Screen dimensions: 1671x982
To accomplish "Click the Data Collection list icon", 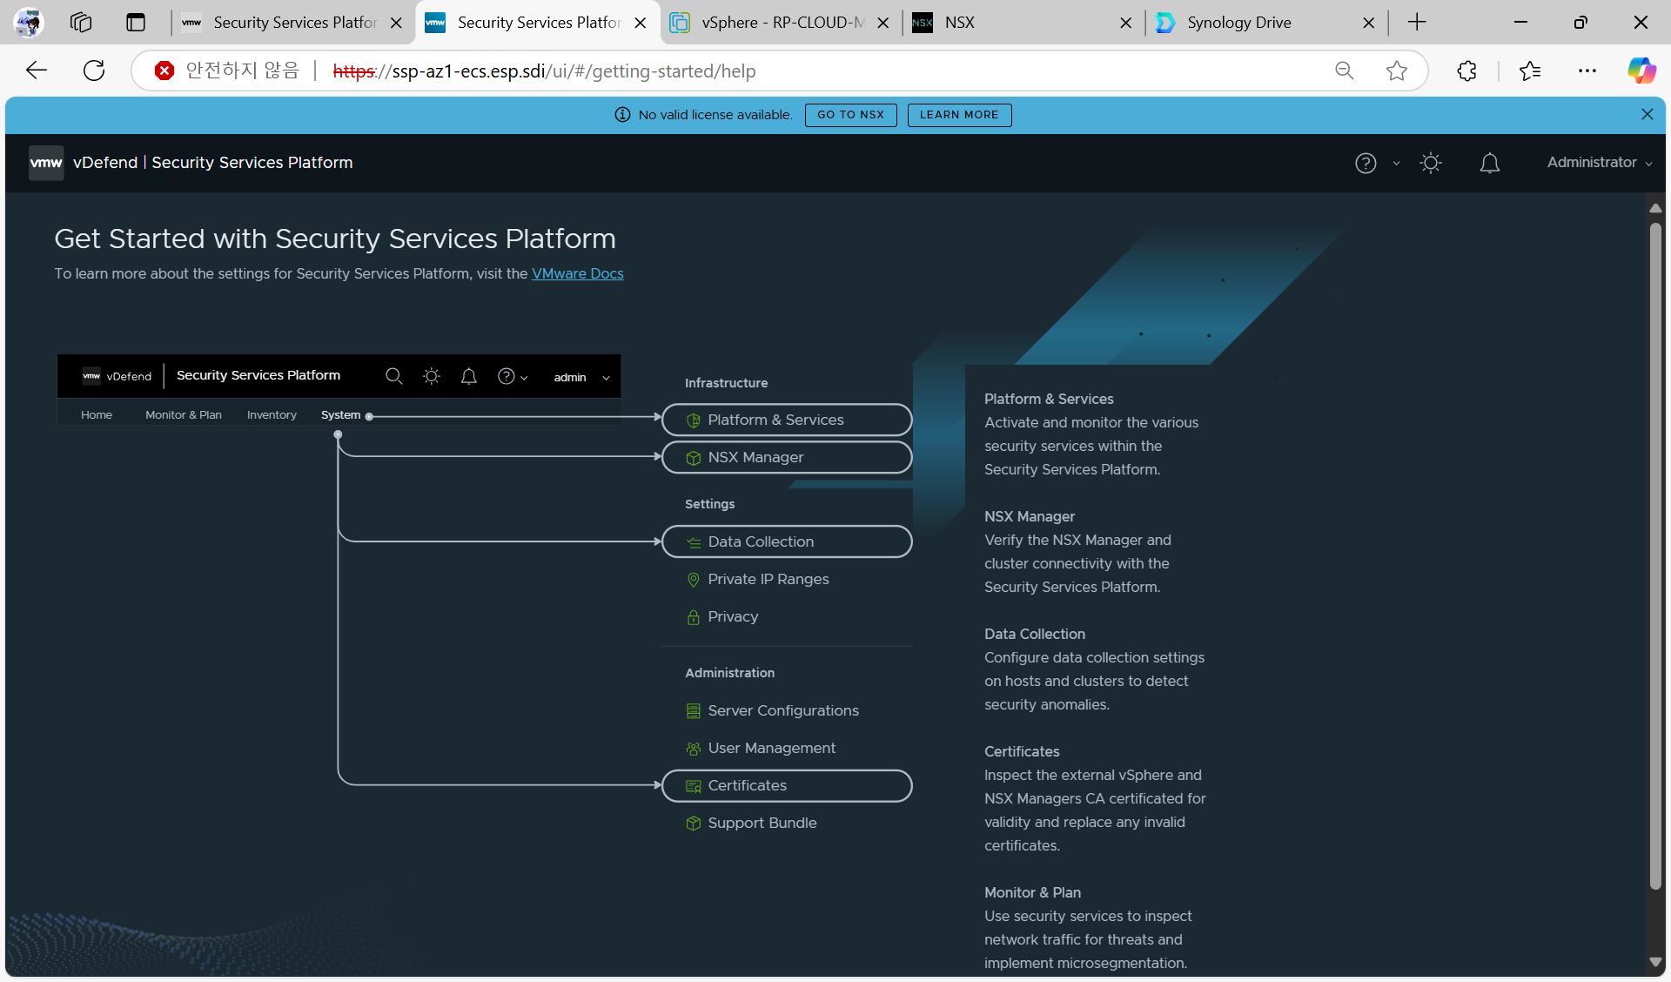I will click(694, 542).
